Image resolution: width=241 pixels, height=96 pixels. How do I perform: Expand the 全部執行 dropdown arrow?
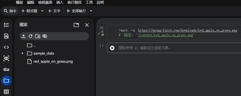pyautogui.click(x=91, y=11)
